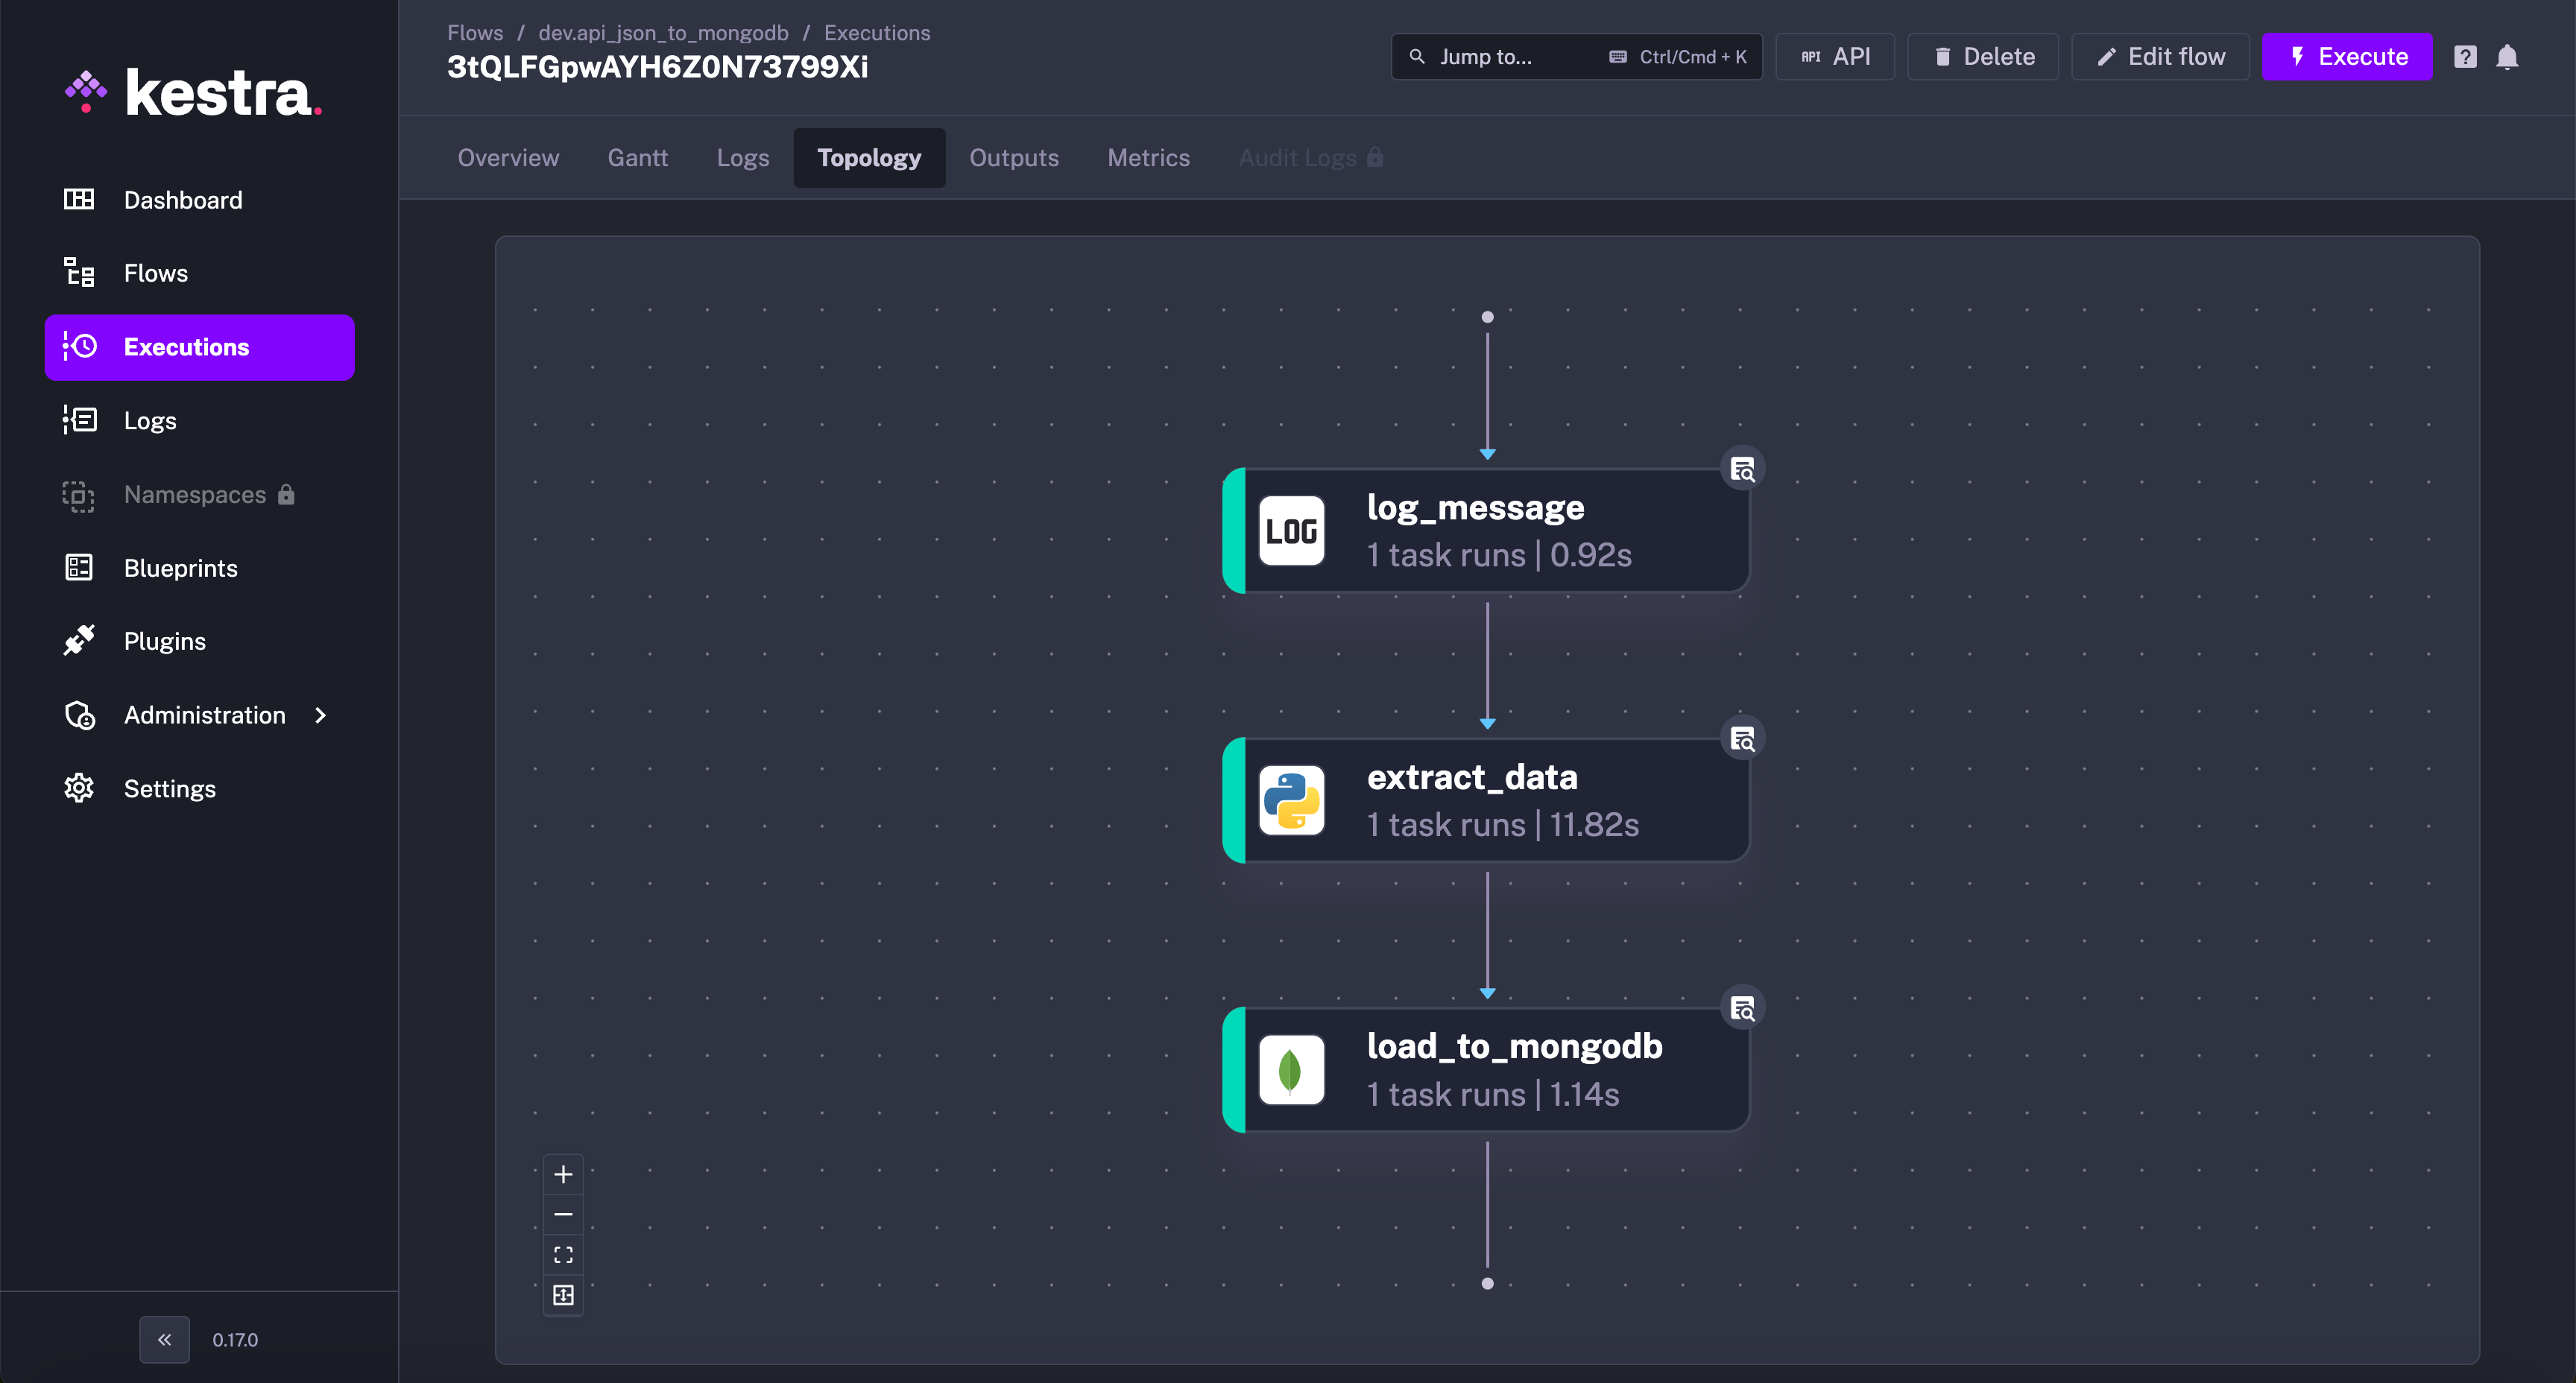Screen dimensions: 2576x1383
Task: Focus the Jump to search field
Action: (x=1576, y=56)
